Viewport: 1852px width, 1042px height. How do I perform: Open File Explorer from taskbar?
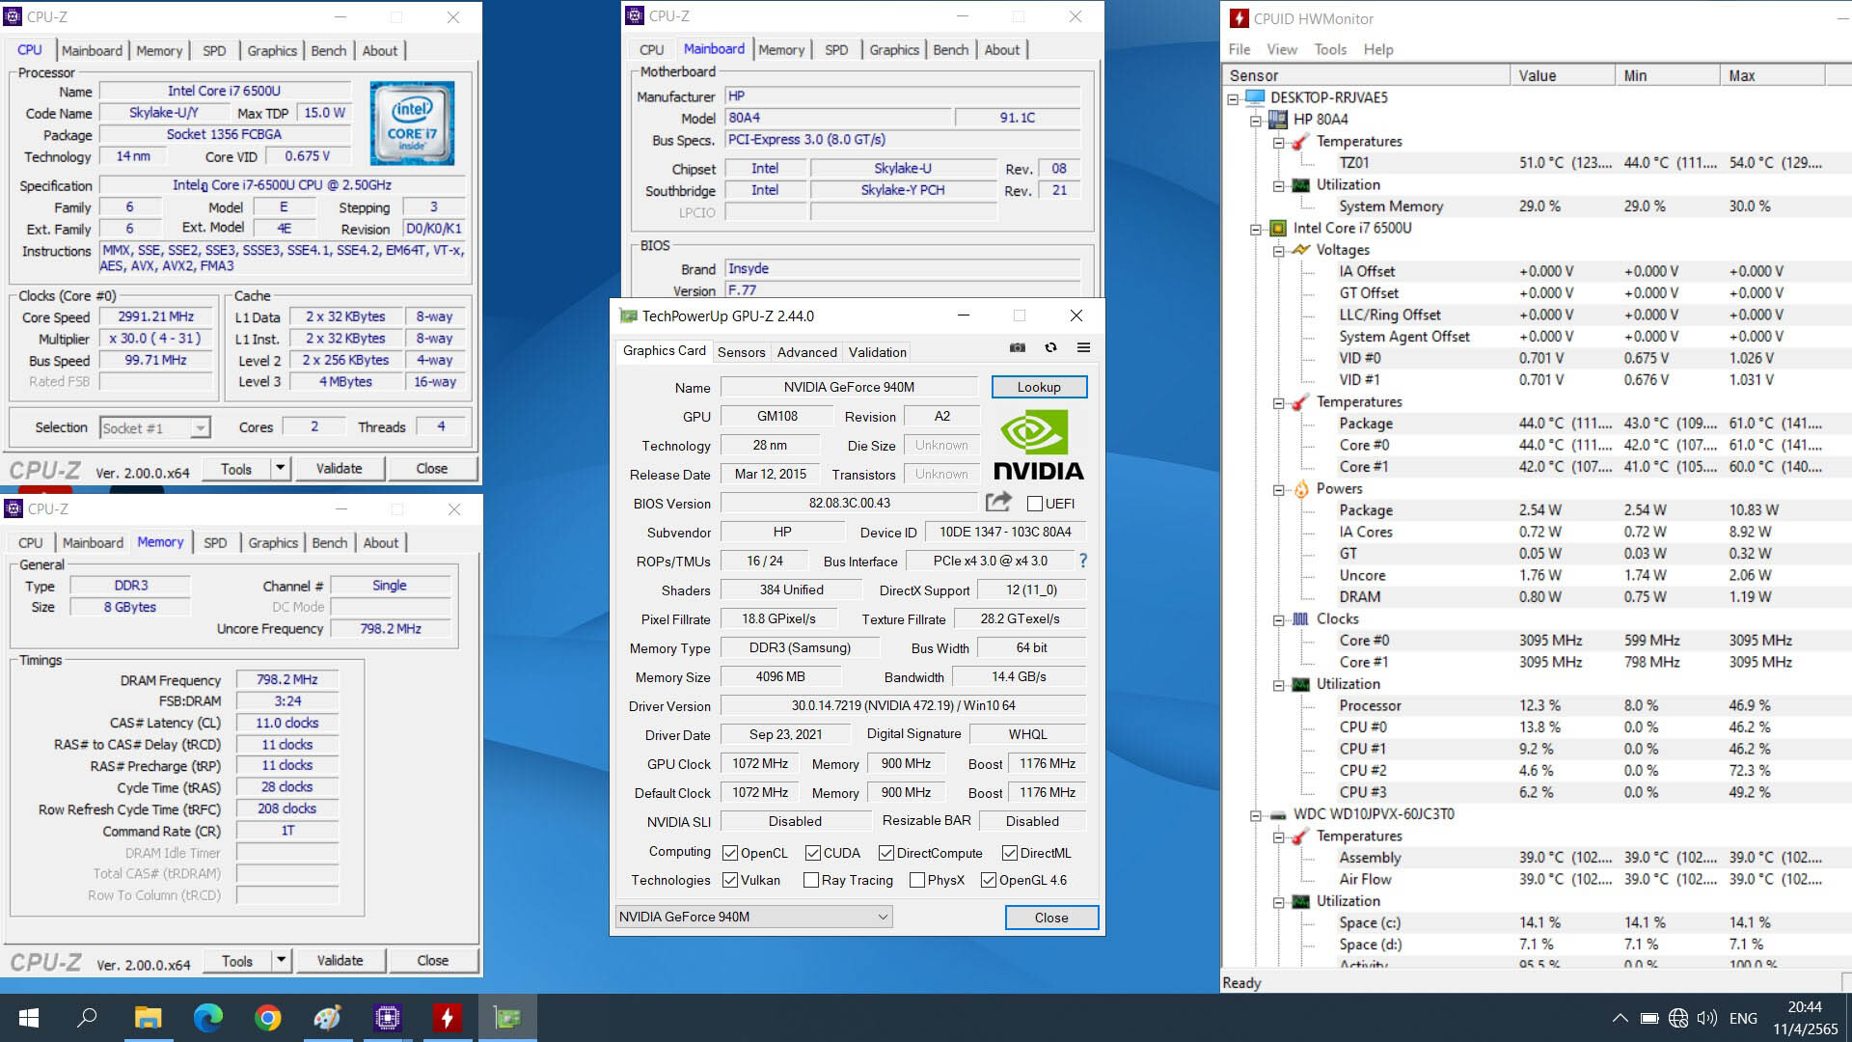coord(148,1018)
